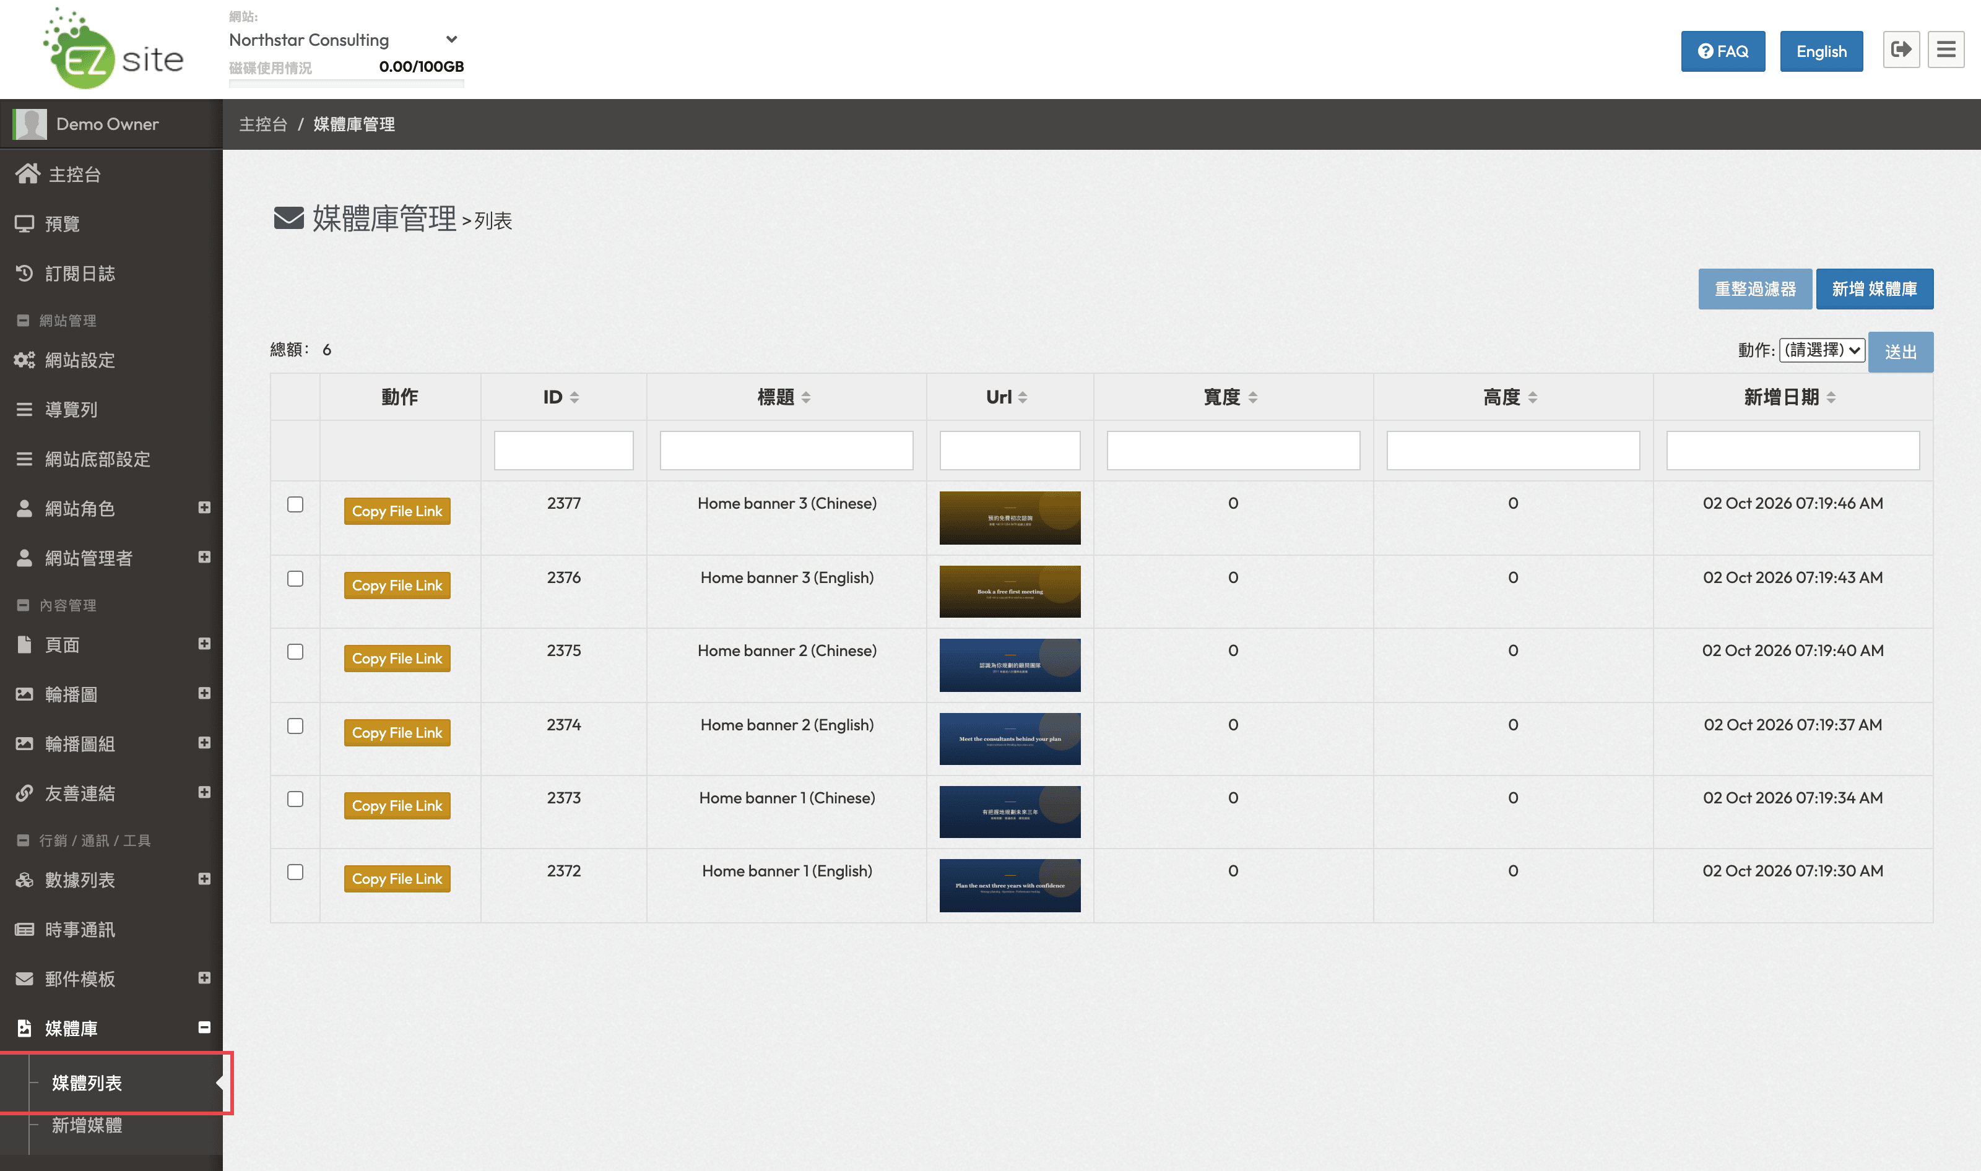Open the 新增媒體 submenu item
Image resolution: width=1981 pixels, height=1171 pixels.
[87, 1125]
